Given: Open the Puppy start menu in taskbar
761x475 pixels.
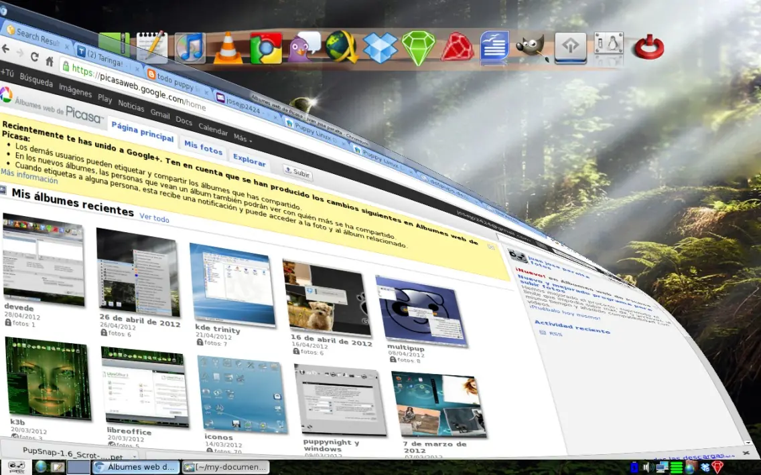Looking at the screenshot, I should tap(16, 467).
